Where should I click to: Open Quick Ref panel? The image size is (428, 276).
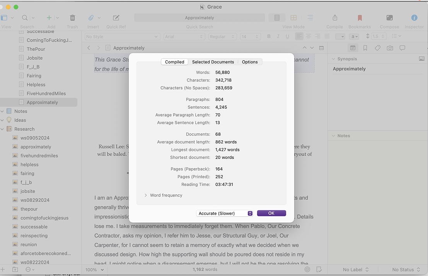pos(116,18)
